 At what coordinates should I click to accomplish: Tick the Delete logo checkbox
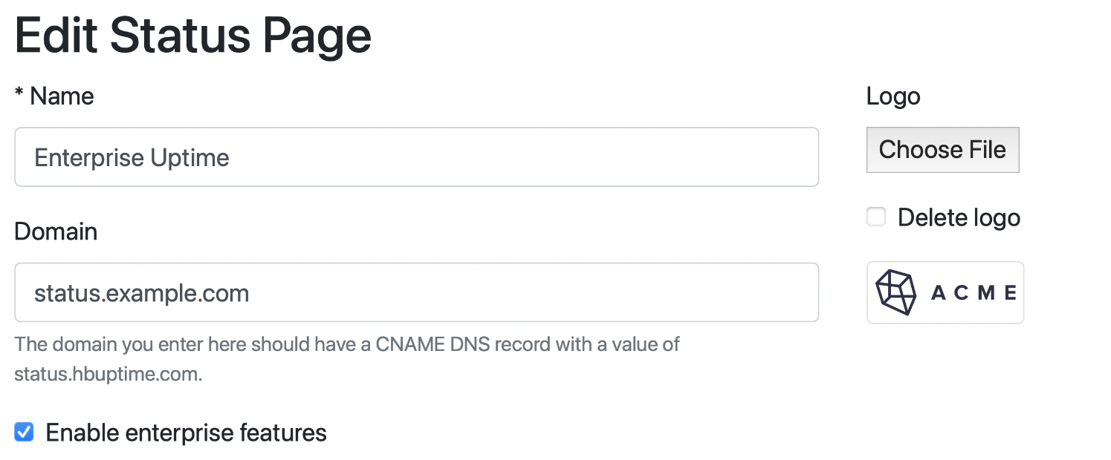click(877, 217)
